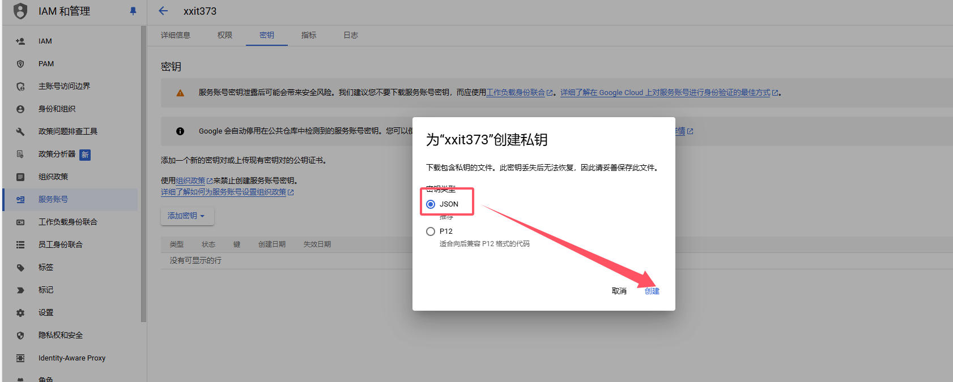Open 详细了解如何为服务账号设置组织政策 link
Image resolution: width=953 pixels, height=382 pixels.
(227, 192)
